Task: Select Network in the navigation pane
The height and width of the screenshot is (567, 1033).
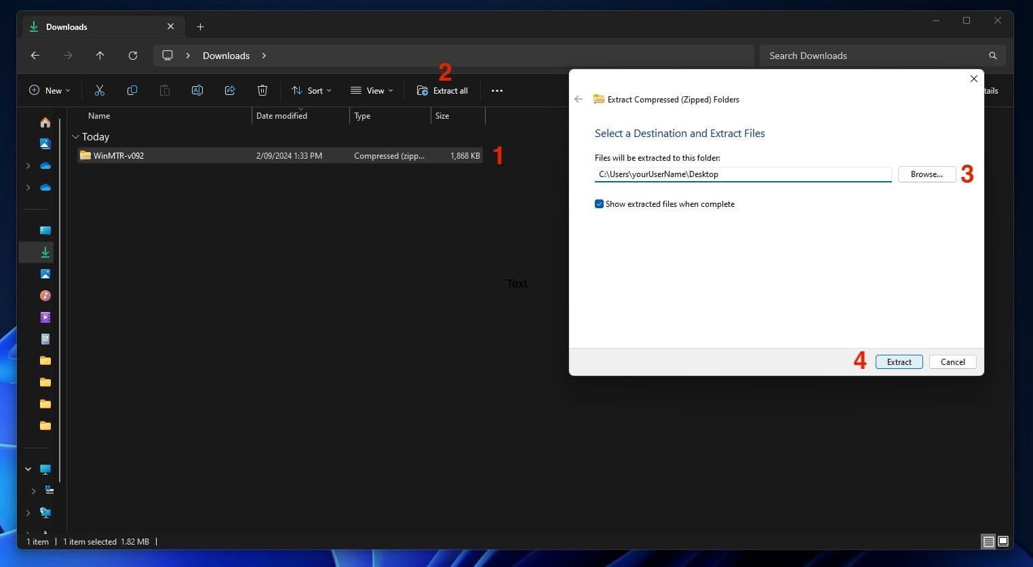Action: 45,513
